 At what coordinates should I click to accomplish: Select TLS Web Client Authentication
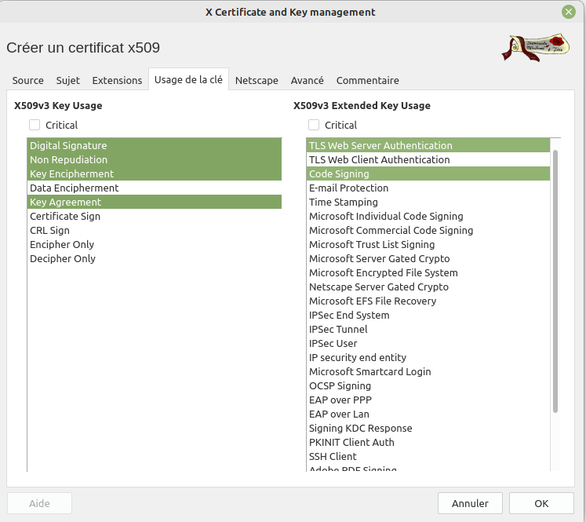(379, 159)
